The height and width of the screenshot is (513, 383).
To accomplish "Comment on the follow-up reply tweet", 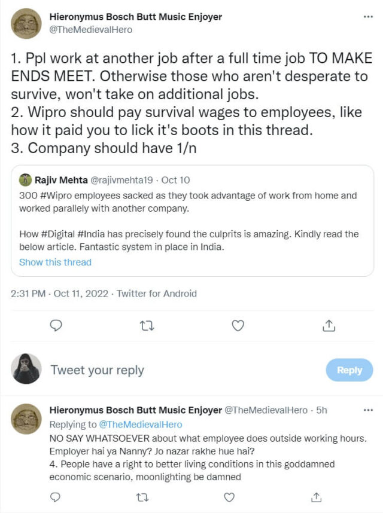I will pyautogui.click(x=56, y=497).
